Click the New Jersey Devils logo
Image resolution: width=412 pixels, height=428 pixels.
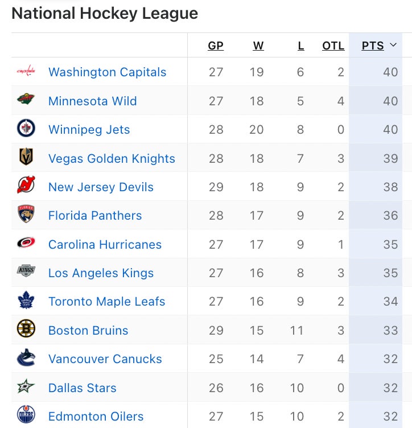pyautogui.click(x=26, y=186)
